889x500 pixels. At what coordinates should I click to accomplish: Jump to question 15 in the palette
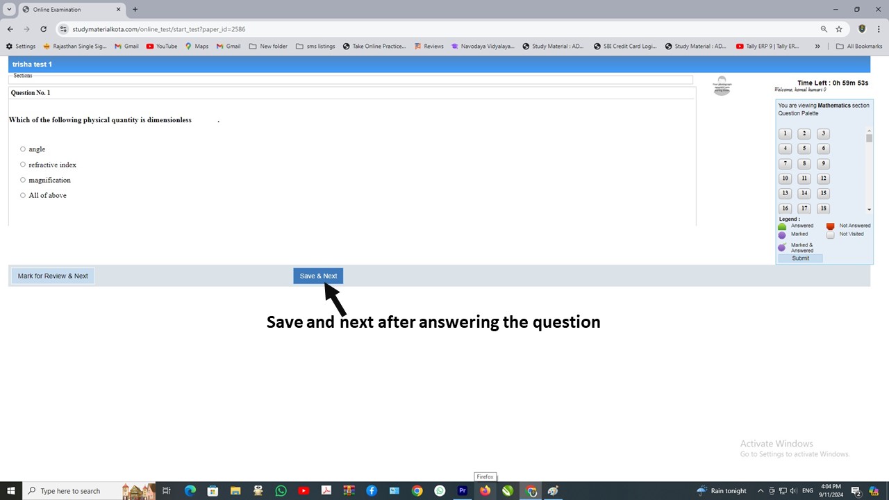point(823,193)
